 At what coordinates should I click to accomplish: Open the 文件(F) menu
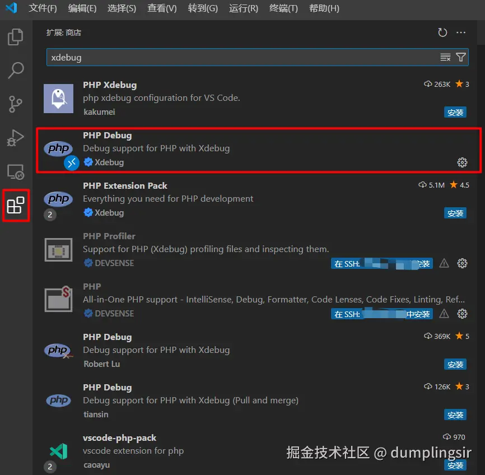[43, 8]
